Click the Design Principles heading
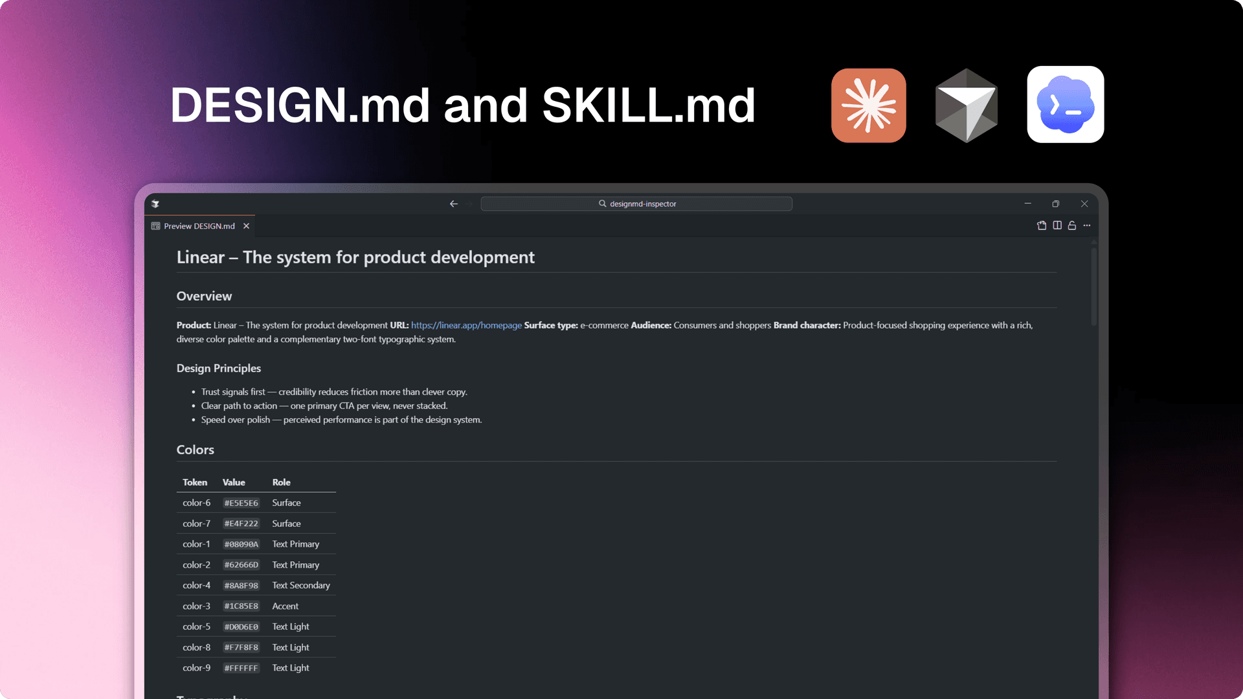 pos(219,368)
